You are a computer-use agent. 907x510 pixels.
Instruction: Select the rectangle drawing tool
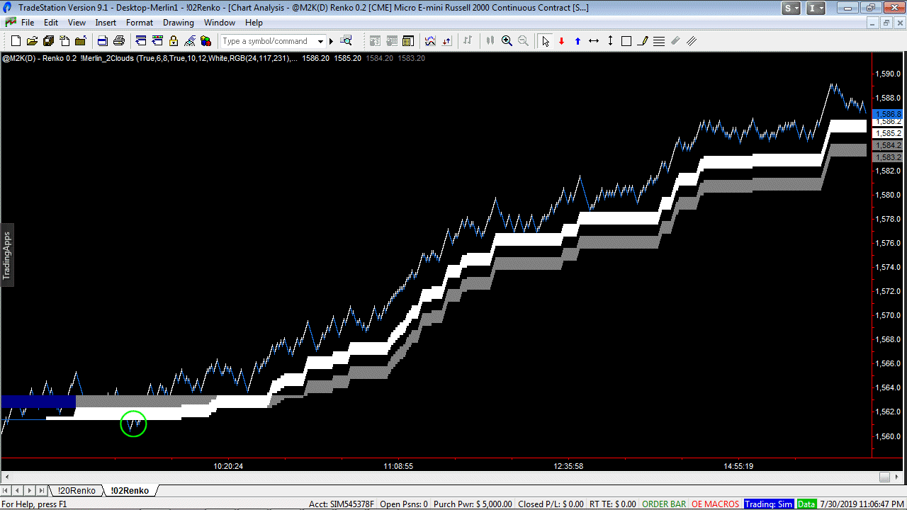click(626, 41)
